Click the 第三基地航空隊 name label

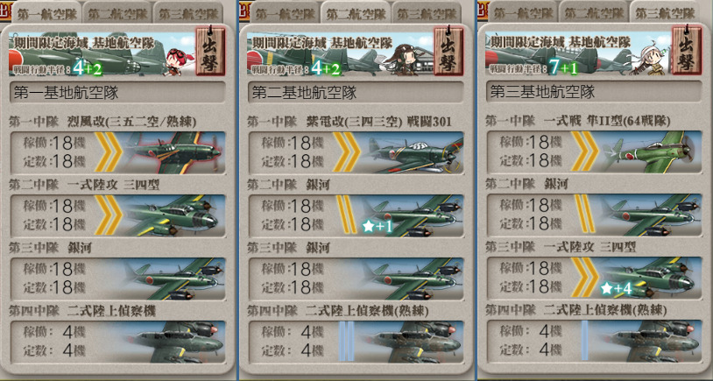542,92
